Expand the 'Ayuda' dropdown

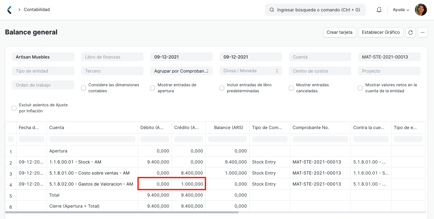point(400,9)
